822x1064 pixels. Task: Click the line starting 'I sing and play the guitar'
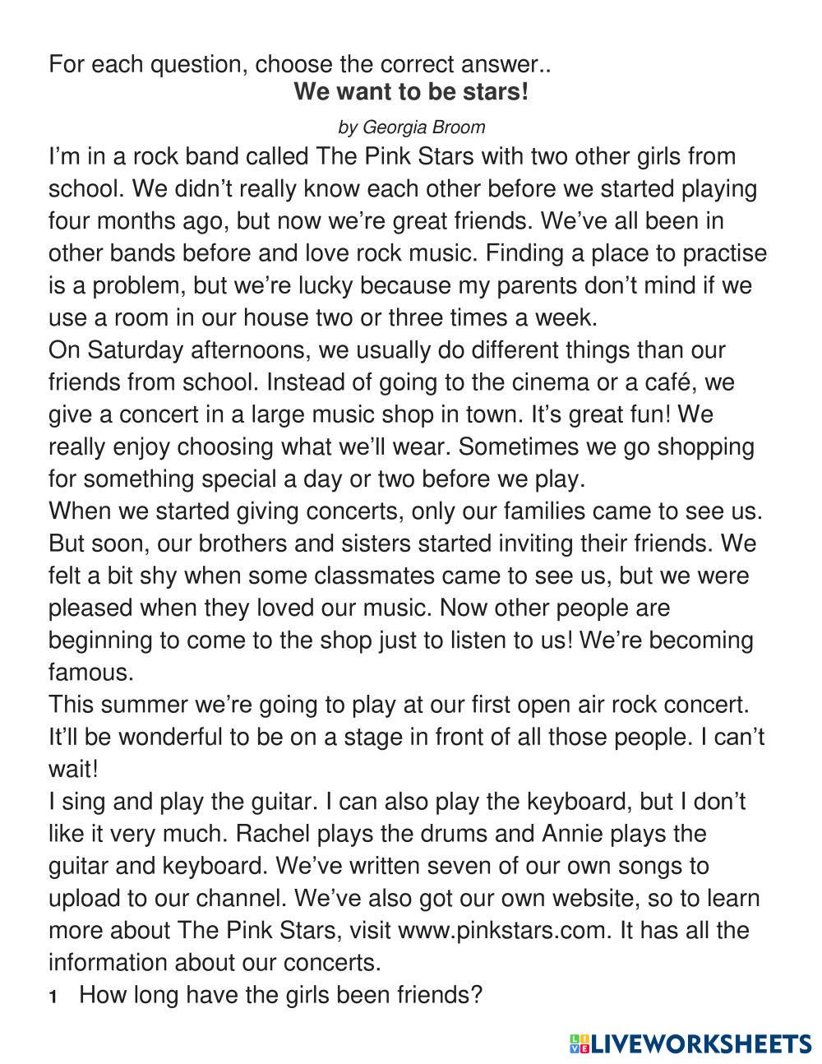397,801
